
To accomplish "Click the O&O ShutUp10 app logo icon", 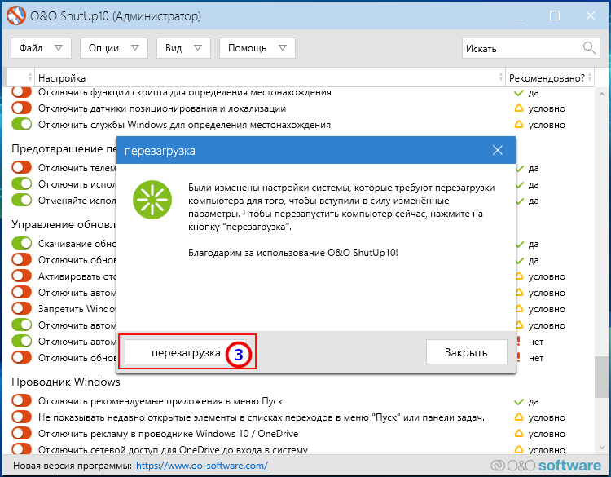I will coord(16,16).
